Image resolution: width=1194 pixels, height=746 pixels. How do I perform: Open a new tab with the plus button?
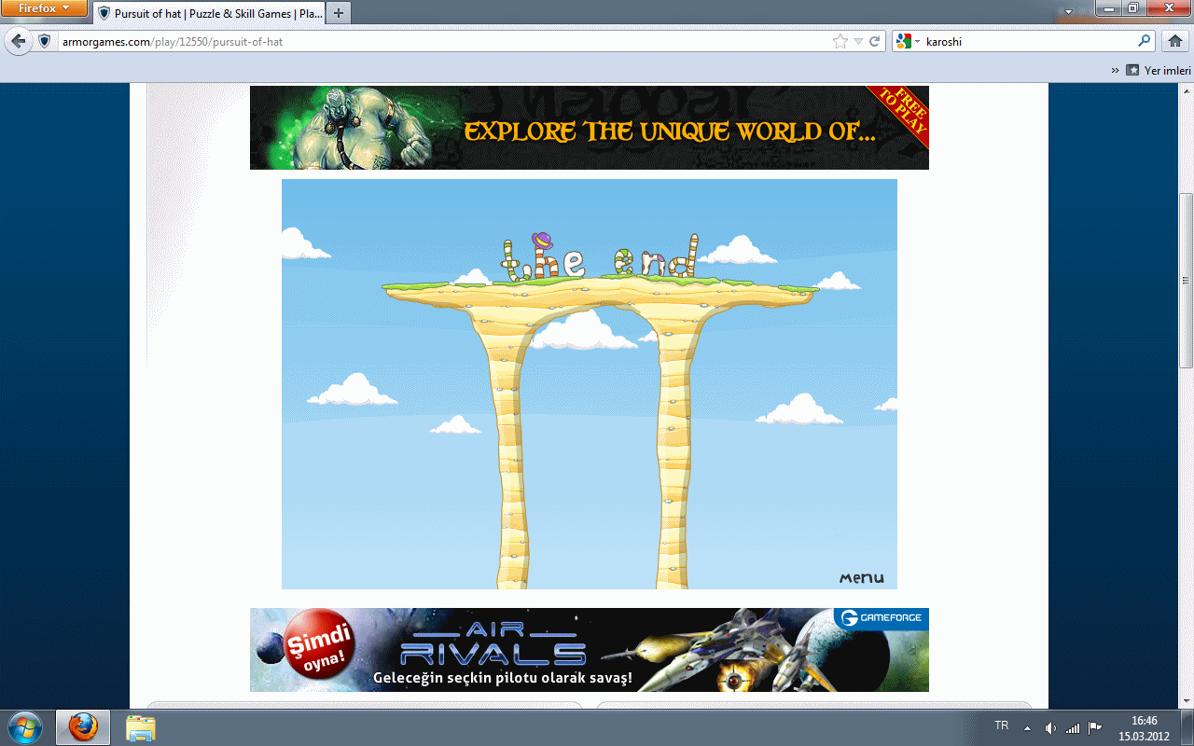[x=338, y=13]
